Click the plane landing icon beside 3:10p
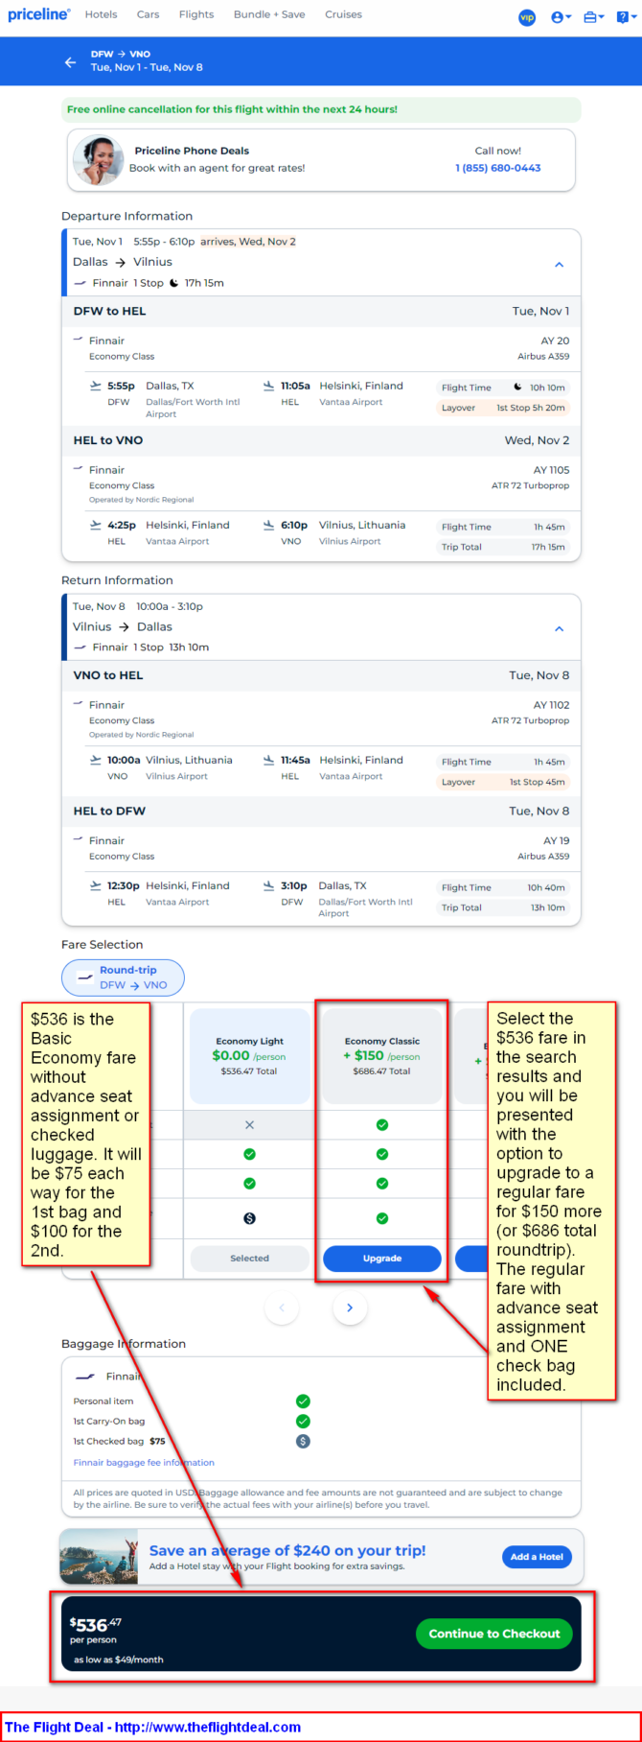642x1742 pixels. pyautogui.click(x=268, y=885)
